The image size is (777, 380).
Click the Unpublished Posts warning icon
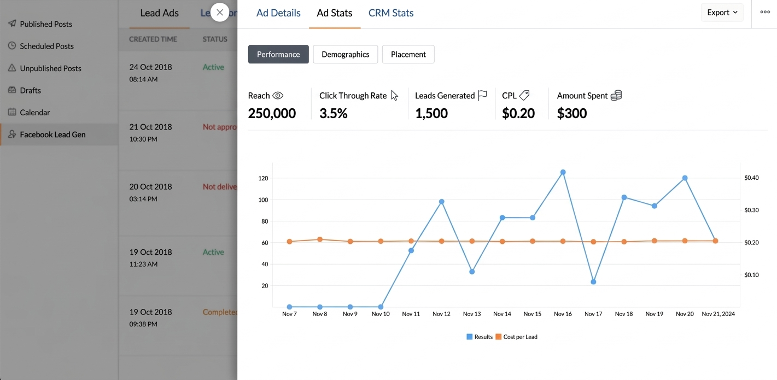12,68
